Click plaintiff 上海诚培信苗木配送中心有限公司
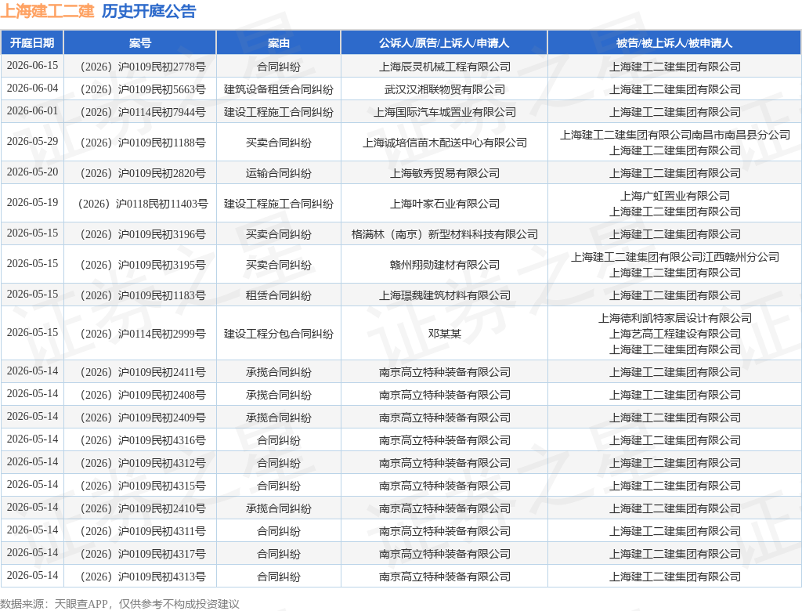 coord(445,143)
